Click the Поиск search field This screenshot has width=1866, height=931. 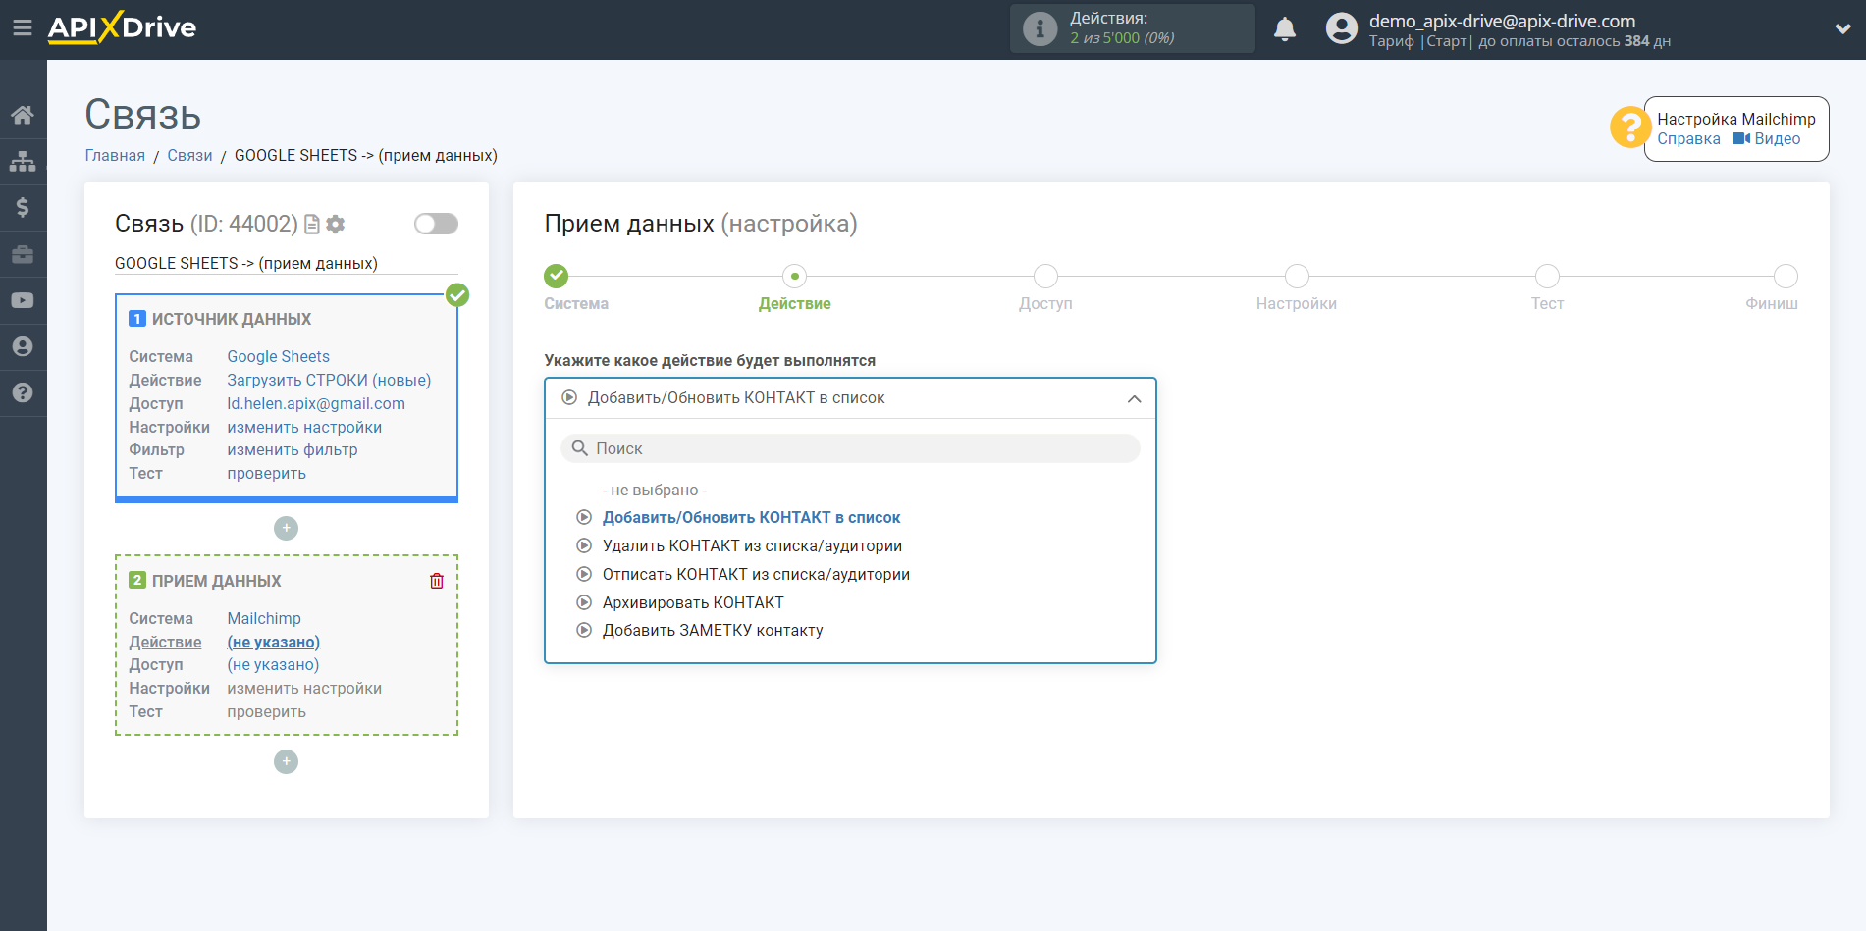tap(850, 448)
